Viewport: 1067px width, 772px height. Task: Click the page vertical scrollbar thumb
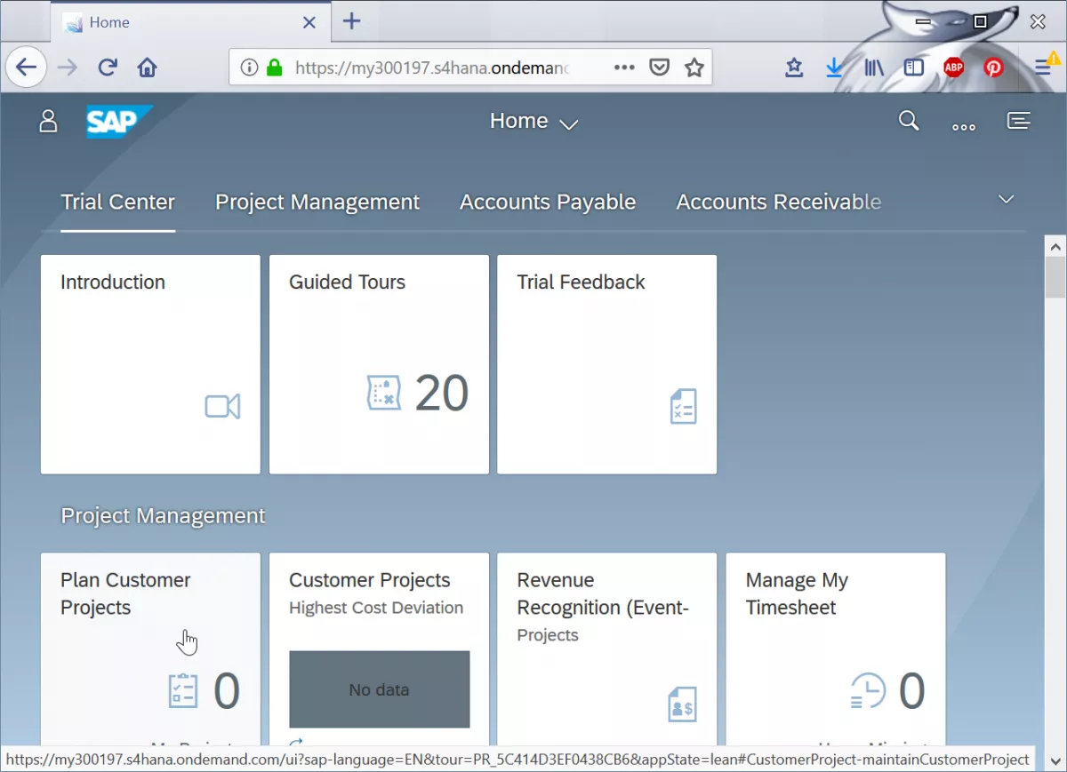click(1055, 278)
